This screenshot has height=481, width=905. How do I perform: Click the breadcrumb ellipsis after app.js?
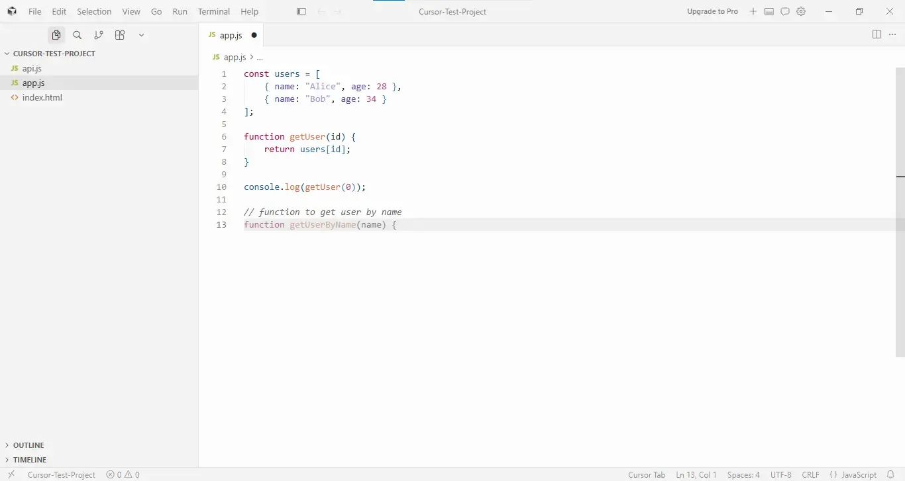tap(260, 58)
